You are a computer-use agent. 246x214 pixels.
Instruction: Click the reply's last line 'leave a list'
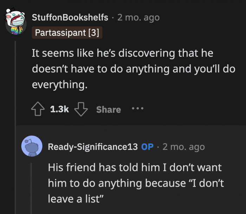click(75, 198)
